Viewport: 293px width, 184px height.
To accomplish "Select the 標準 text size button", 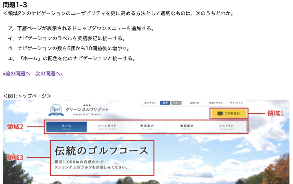I will (x=165, y=103).
